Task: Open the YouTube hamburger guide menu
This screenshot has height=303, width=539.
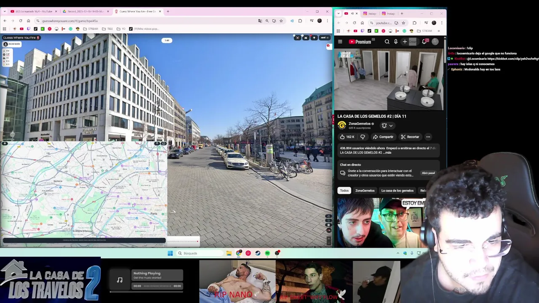Action: [340, 42]
